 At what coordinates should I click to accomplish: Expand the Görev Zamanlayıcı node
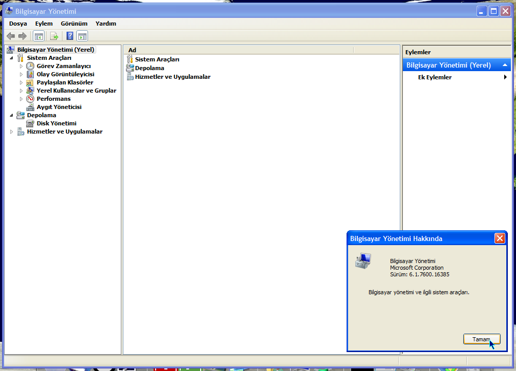click(21, 66)
